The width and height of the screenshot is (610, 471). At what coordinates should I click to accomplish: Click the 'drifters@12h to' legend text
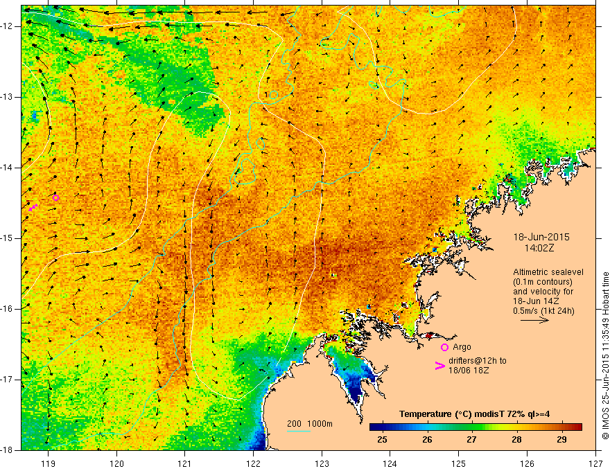pos(478,361)
